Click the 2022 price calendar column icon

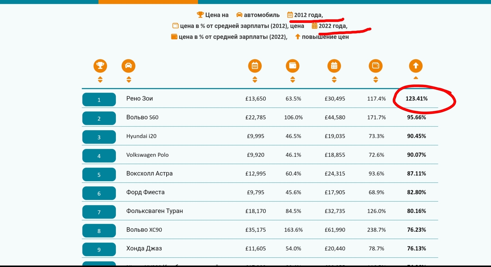334,66
